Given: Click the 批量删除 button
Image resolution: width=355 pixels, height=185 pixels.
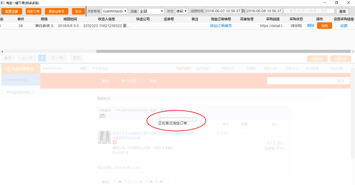Looking at the screenshot, I should 317,59.
